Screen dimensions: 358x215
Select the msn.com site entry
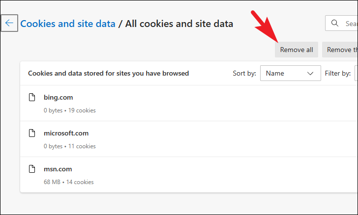coord(189,175)
